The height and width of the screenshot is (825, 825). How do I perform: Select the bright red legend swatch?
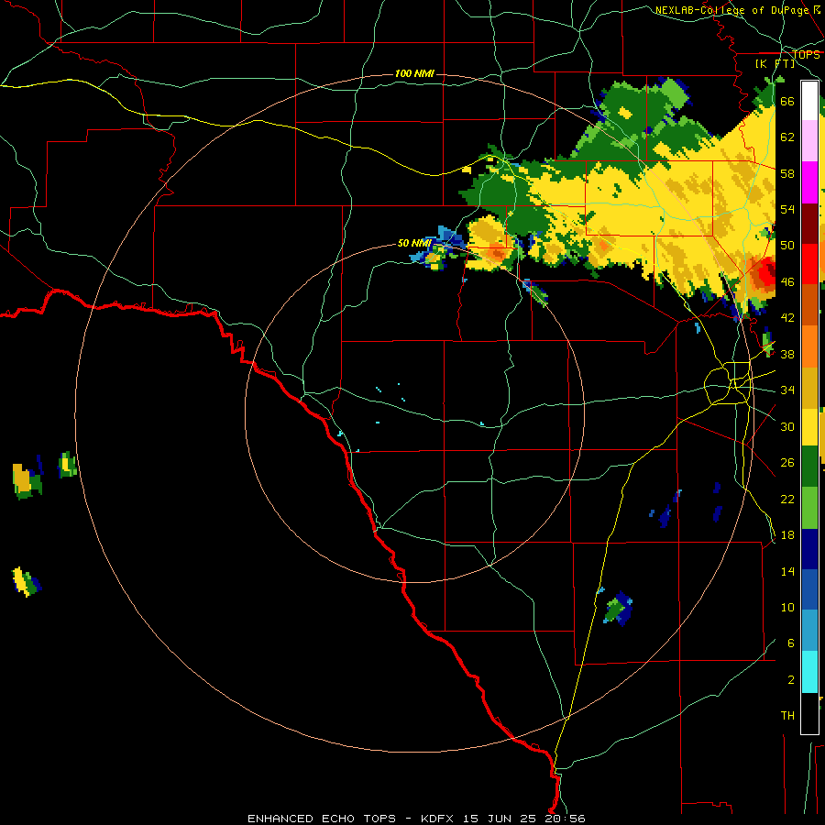point(809,264)
